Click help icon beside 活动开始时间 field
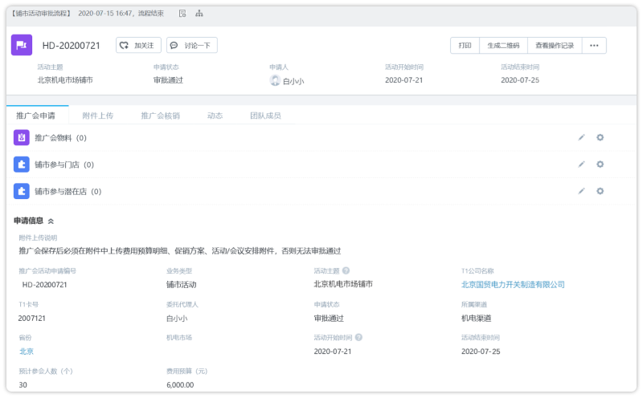The image size is (643, 398). click(359, 338)
